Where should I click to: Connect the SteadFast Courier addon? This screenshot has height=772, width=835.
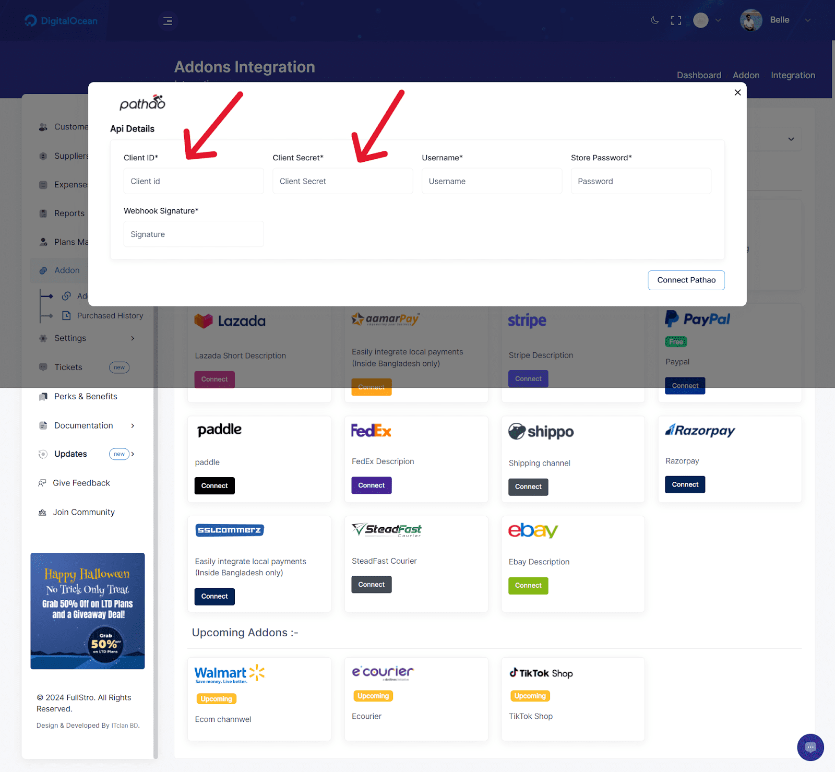tap(371, 585)
